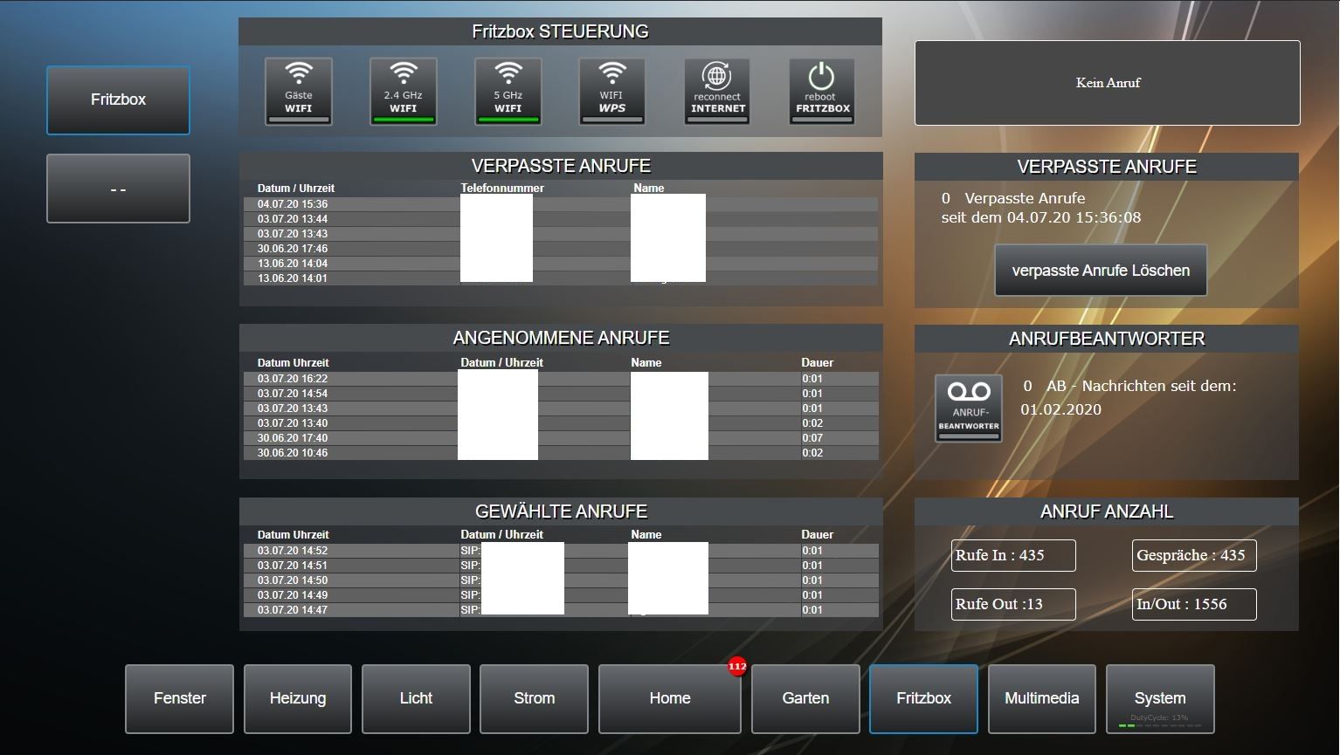Viewport: 1340px width, 755px height.
Task: Select missed call row 04.07.20 15:36
Action: [x=560, y=204]
